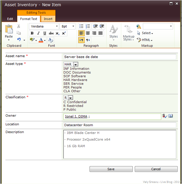This screenshot has width=182, height=184.
Task: Toggle Italic formatting
Action: pos(38,33)
